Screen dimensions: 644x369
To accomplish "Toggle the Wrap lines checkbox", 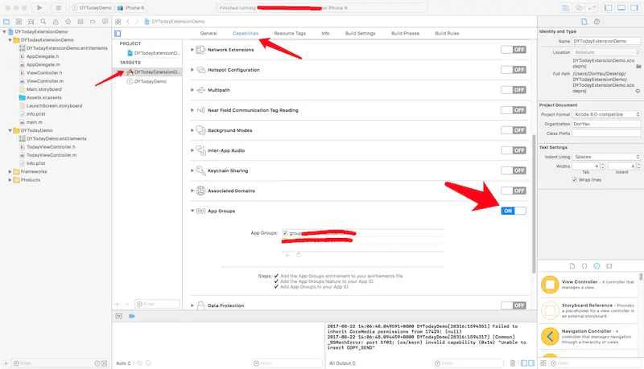I will [x=574, y=180].
